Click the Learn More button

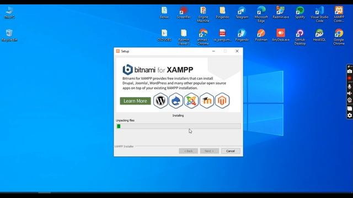[135, 101]
